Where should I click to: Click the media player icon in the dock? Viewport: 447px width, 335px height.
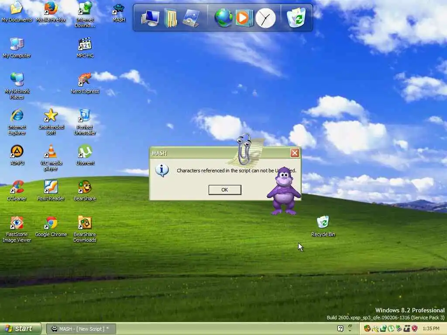244,18
